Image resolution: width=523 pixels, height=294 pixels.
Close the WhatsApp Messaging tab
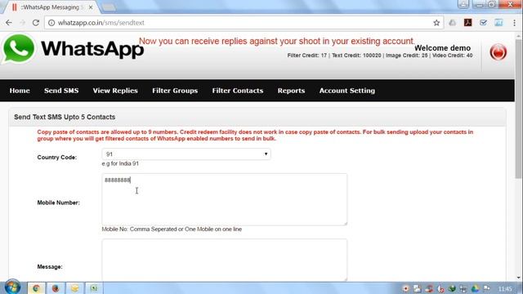(x=91, y=7)
